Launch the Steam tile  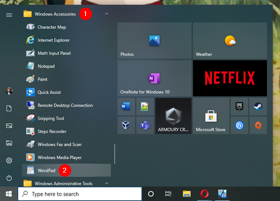click(258, 107)
